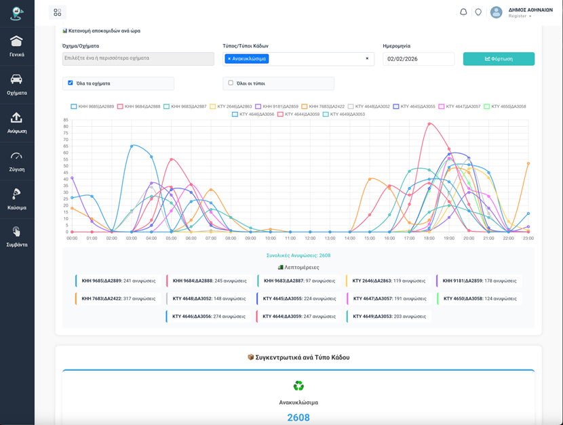Go to Οχήματα vehicles page
The width and height of the screenshot is (563, 425).
[x=17, y=84]
